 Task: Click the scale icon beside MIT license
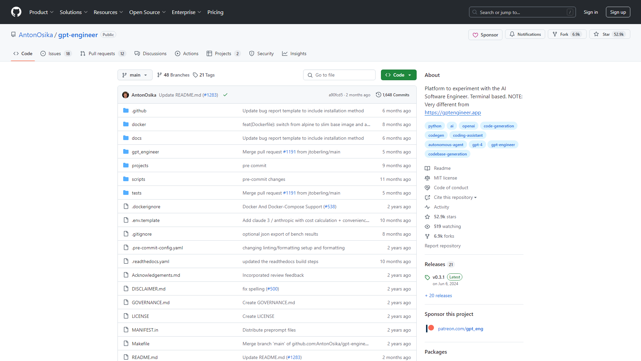point(427,178)
